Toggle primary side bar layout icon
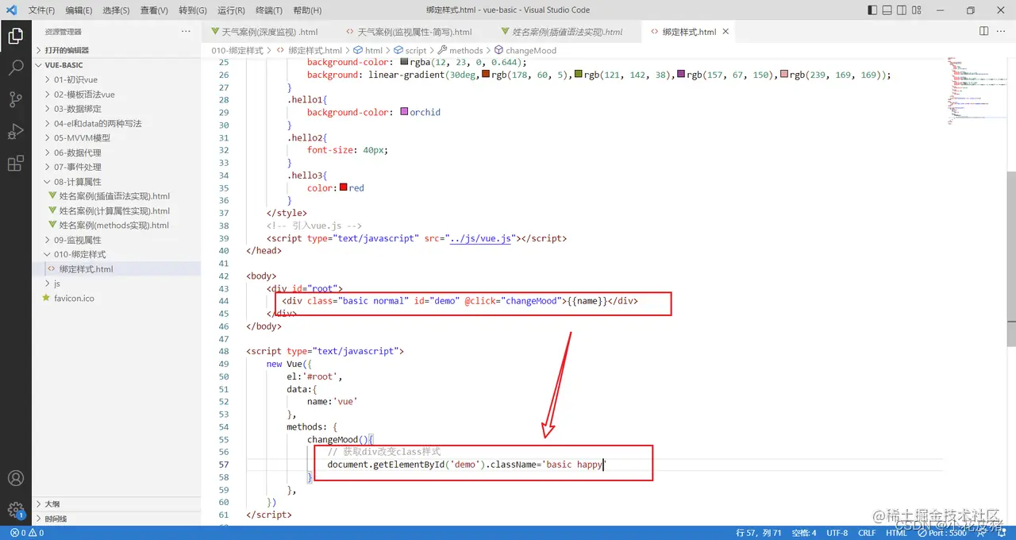Viewport: 1016px width, 540px height. (x=872, y=10)
